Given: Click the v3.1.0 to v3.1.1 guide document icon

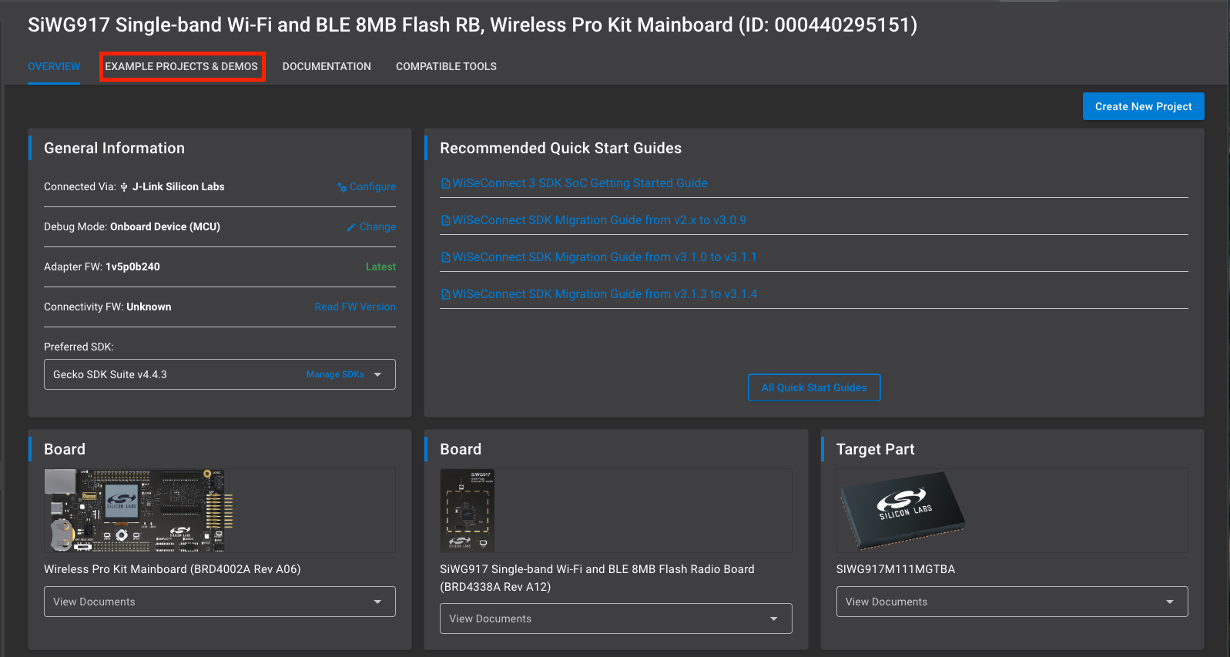Looking at the screenshot, I should (445, 257).
